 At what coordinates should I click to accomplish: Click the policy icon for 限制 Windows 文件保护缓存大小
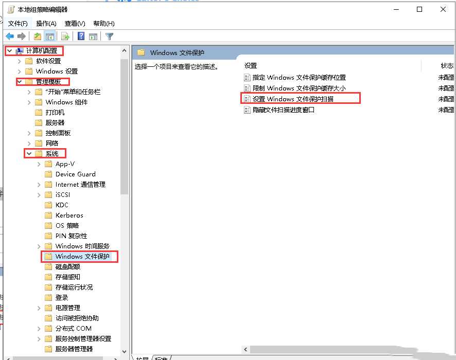point(247,88)
